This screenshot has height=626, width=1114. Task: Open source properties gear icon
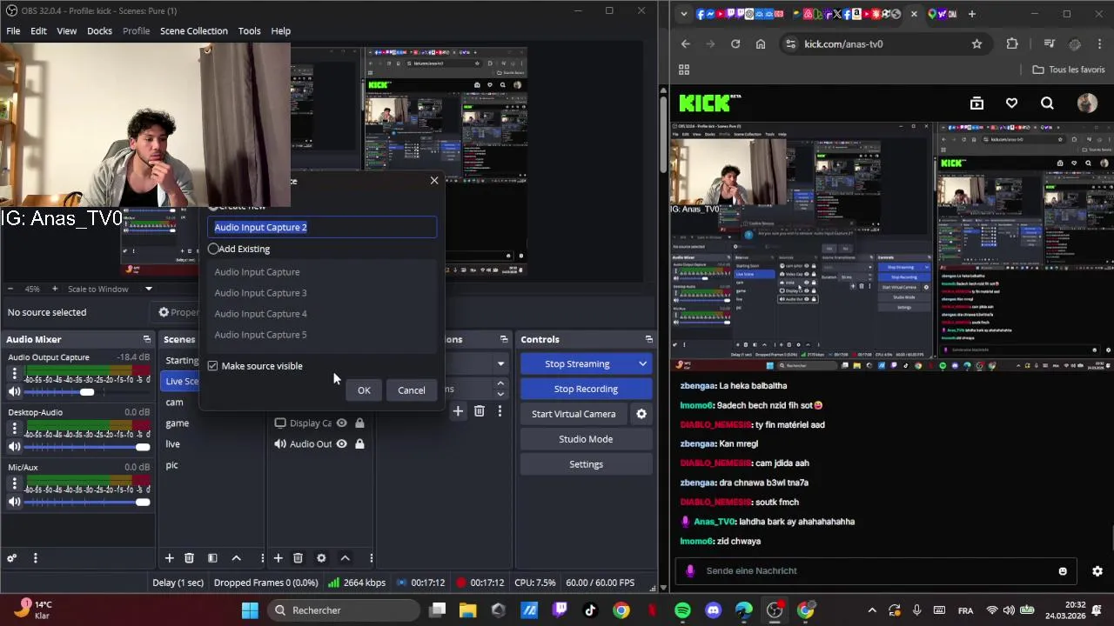[321, 558]
